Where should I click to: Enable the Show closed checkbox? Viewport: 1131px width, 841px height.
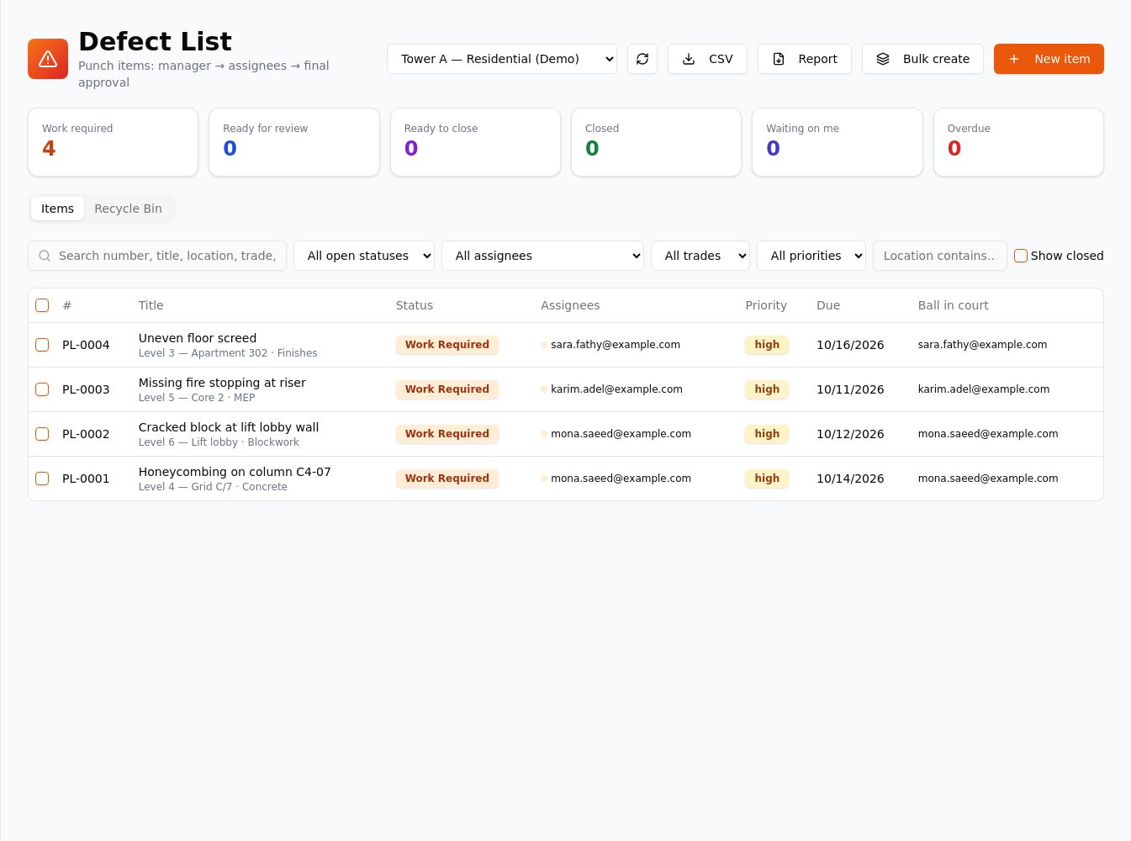(1021, 256)
